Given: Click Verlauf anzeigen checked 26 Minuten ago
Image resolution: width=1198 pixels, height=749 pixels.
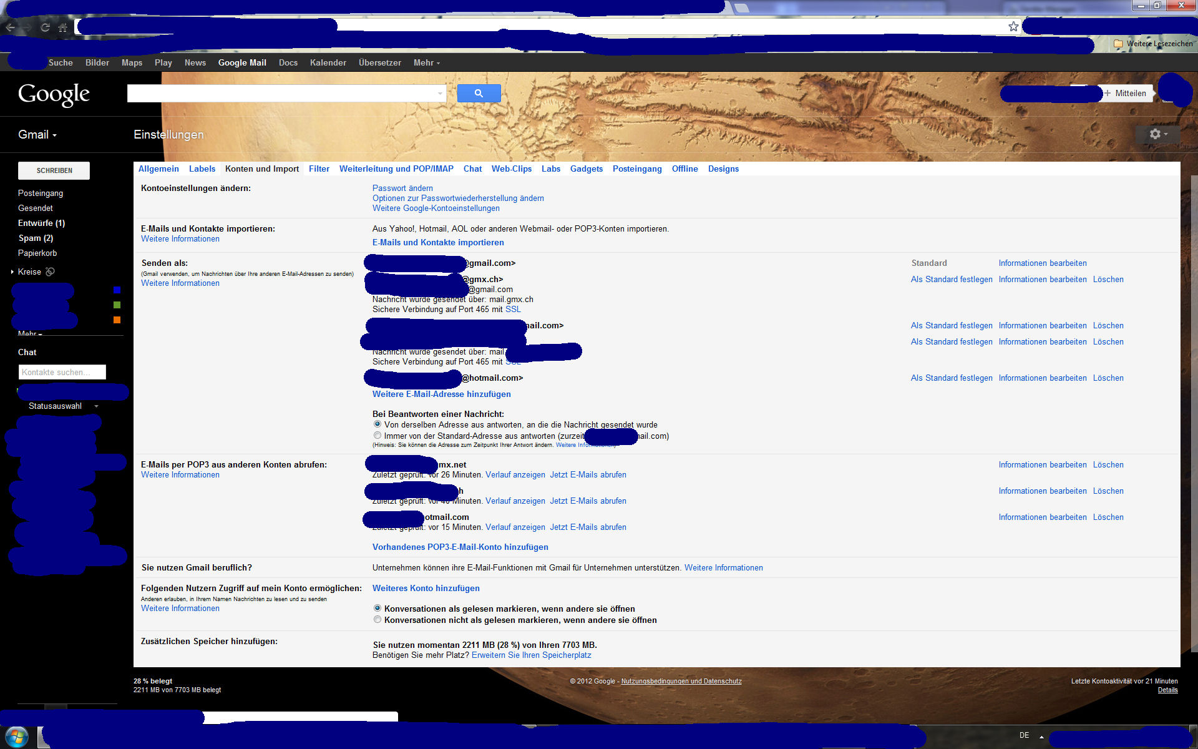Looking at the screenshot, I should 515,474.
